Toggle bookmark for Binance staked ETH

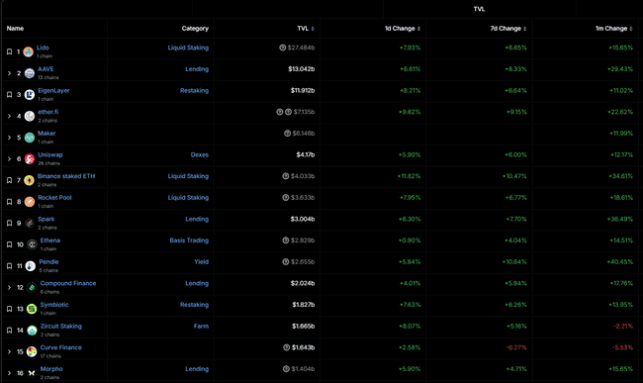[x=10, y=180]
